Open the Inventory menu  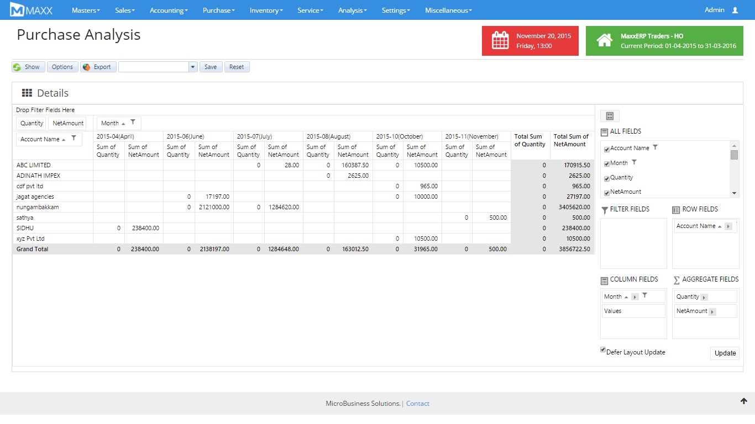point(266,10)
